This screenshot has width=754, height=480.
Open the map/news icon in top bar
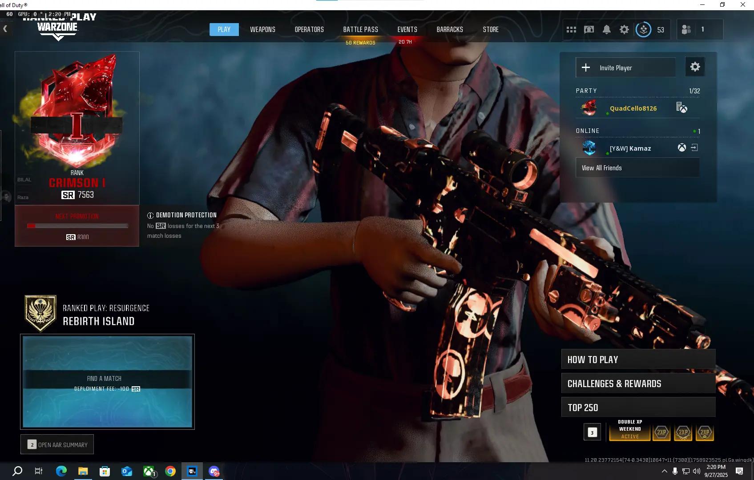tap(589, 30)
